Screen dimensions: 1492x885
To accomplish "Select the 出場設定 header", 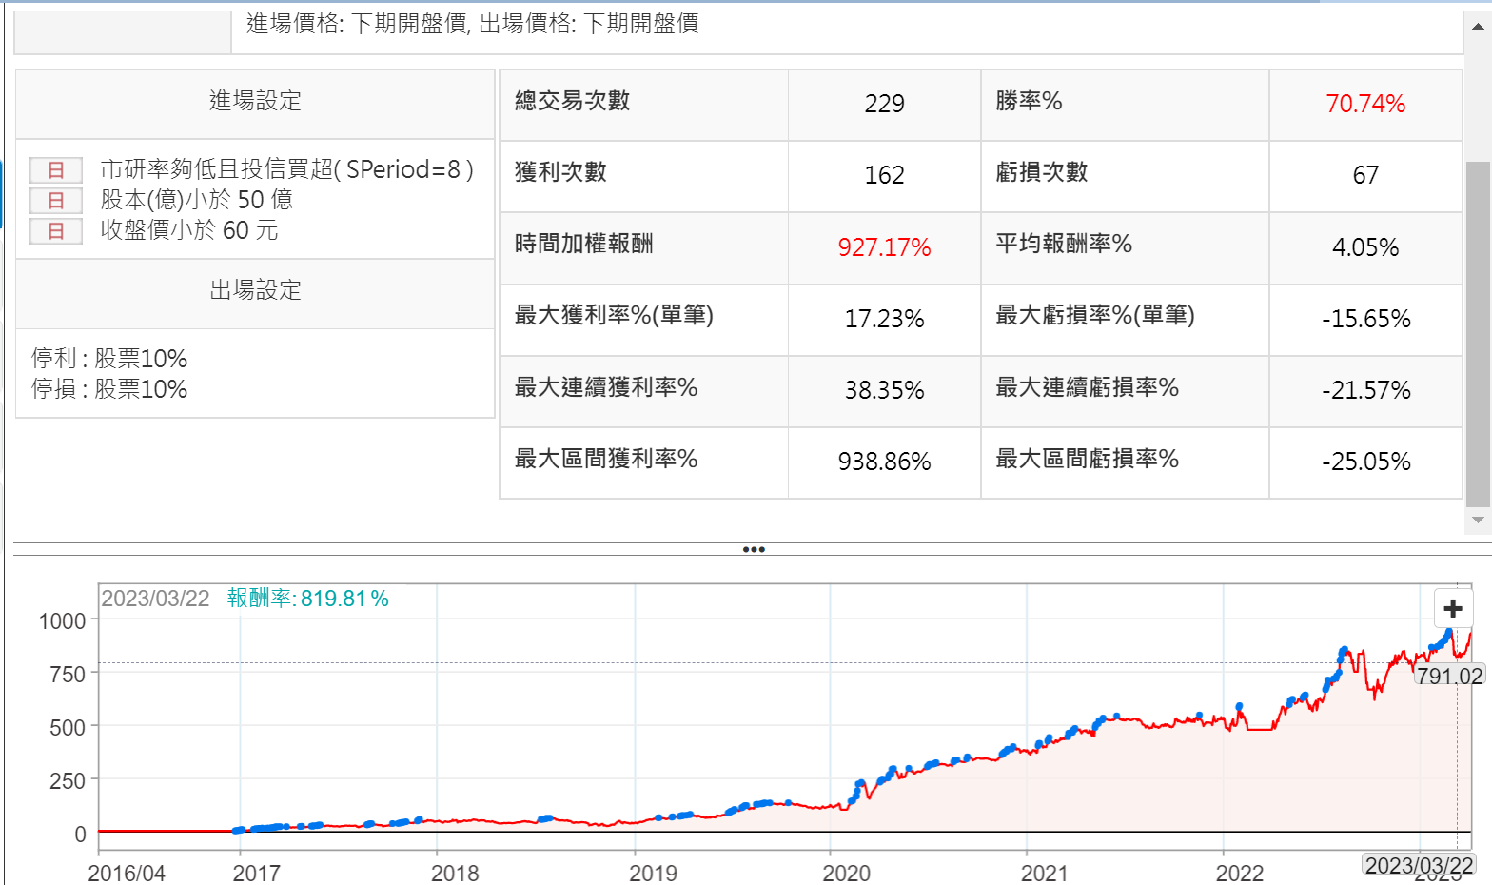I will tap(255, 290).
